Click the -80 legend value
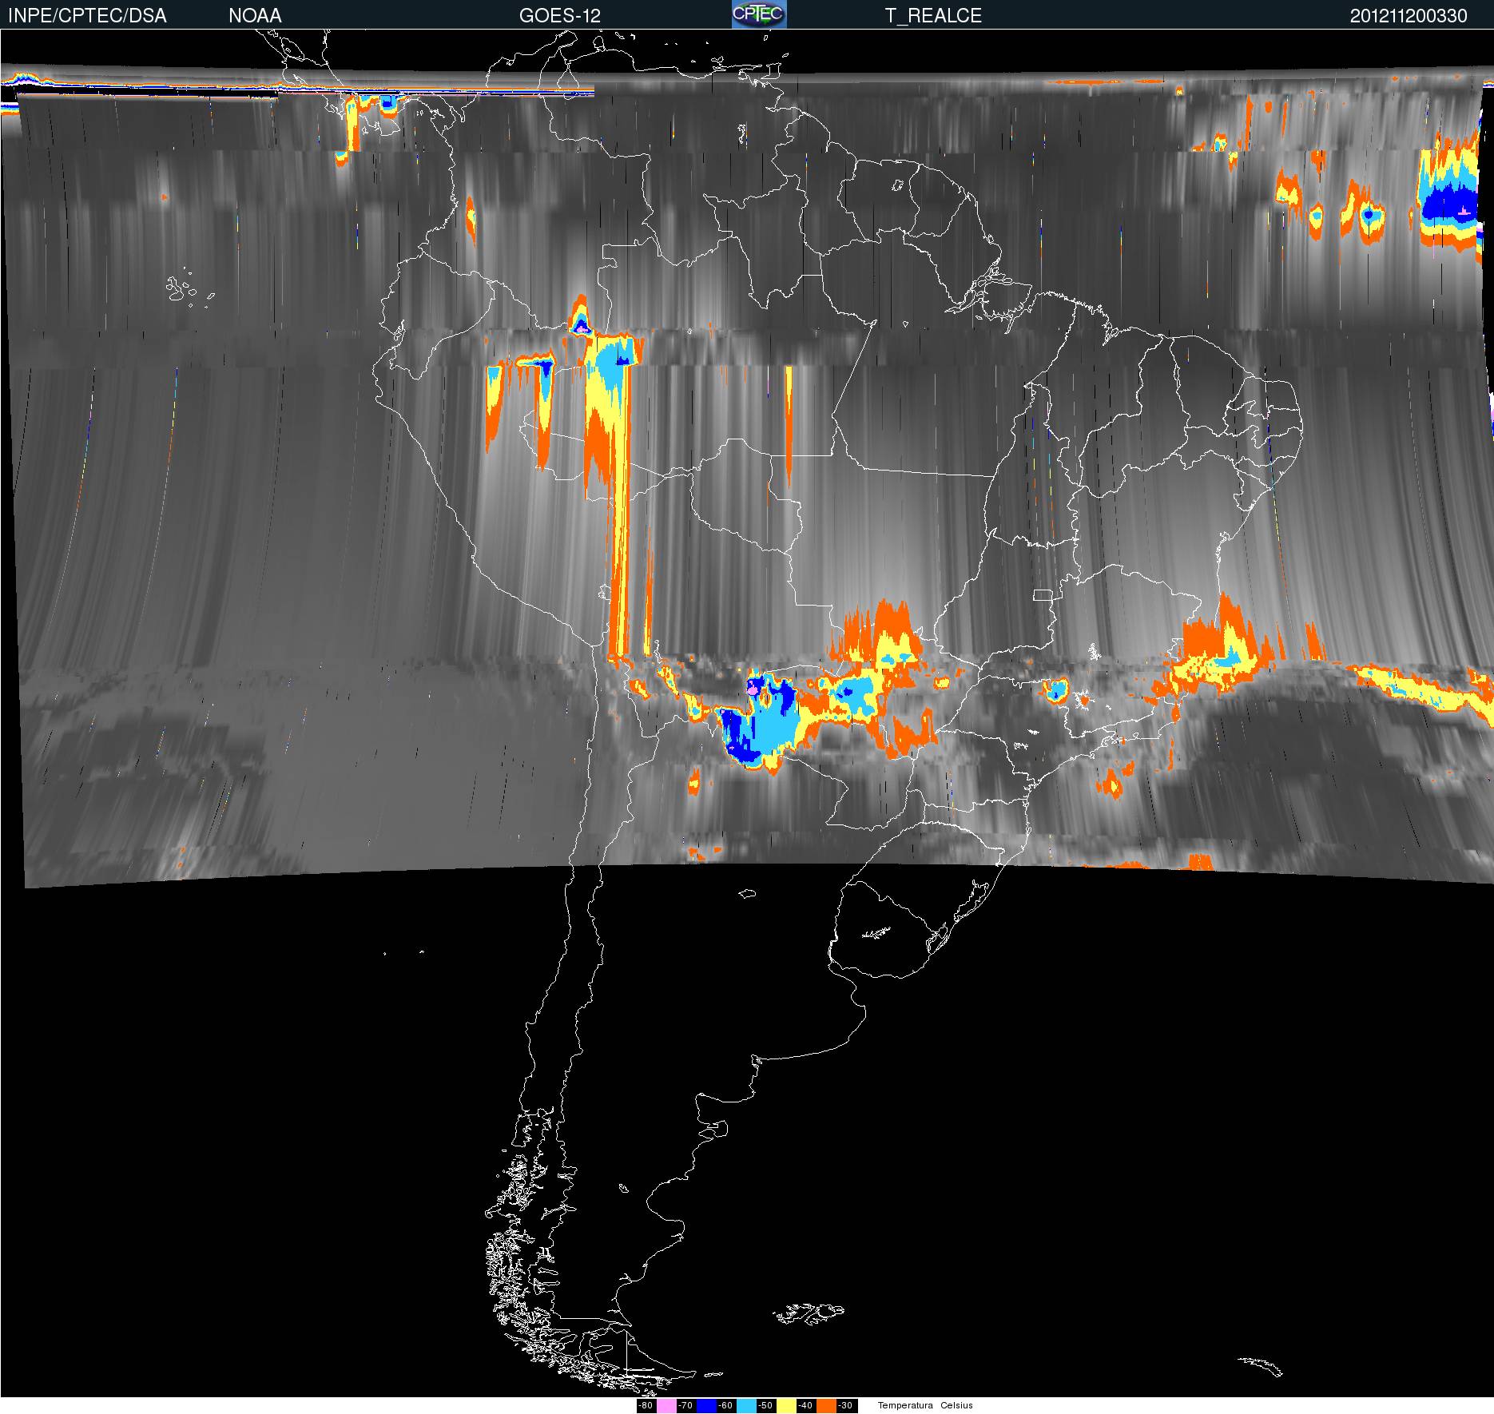 click(646, 1406)
